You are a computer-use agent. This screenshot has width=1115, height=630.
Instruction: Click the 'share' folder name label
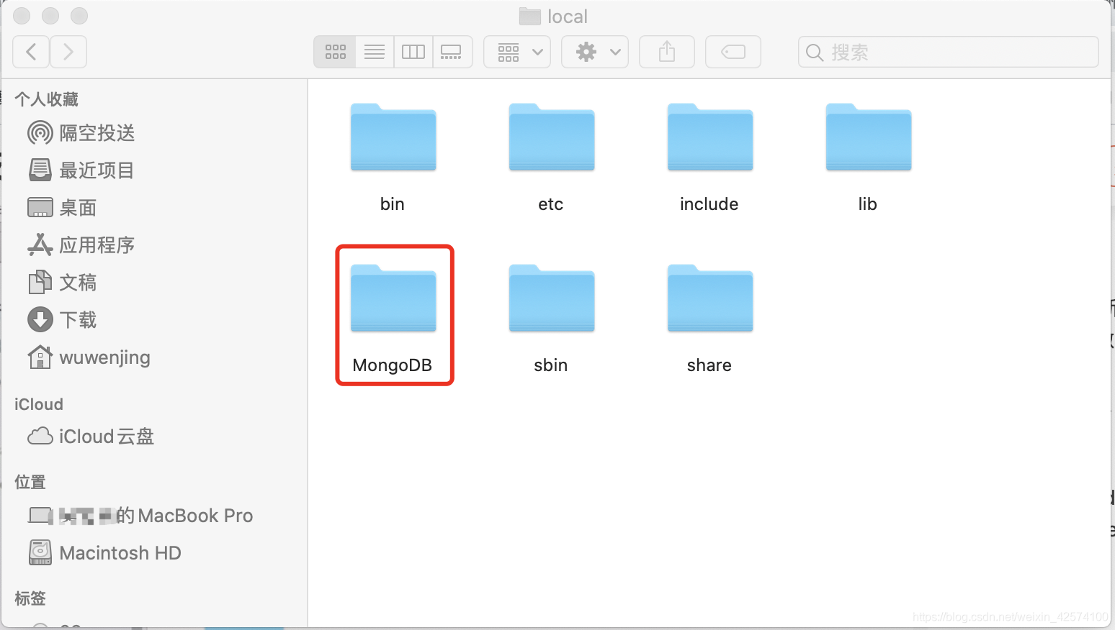[x=709, y=365]
